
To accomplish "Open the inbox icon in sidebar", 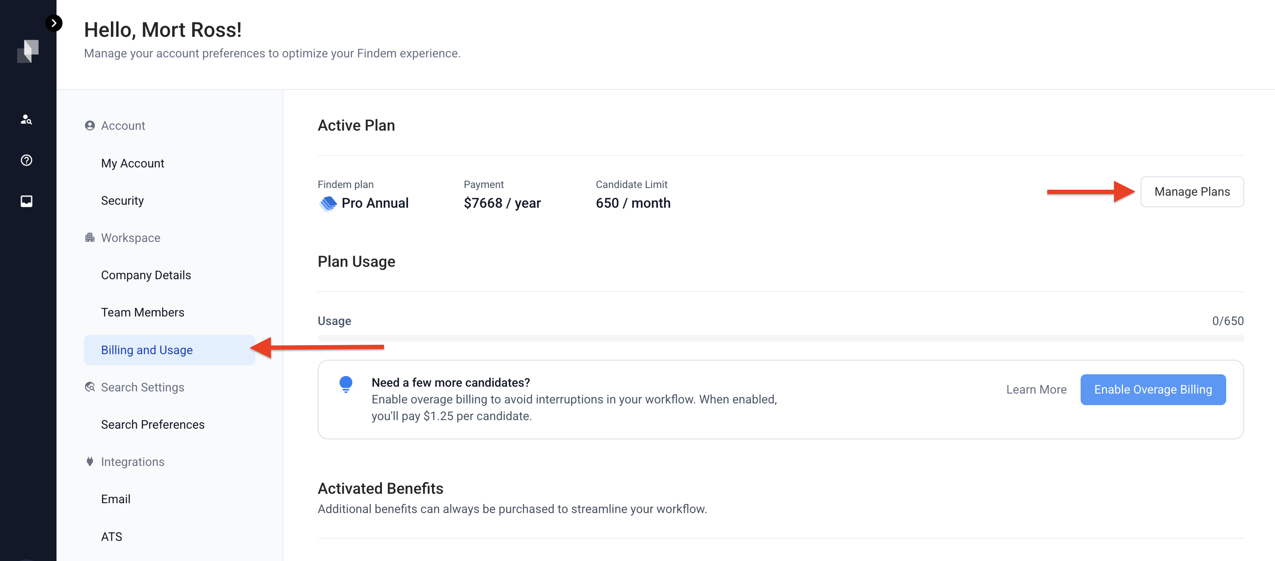I will [26, 201].
